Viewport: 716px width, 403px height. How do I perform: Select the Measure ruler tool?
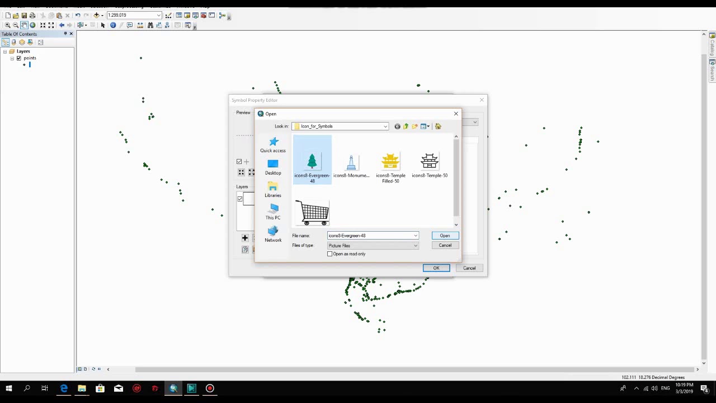[x=140, y=25]
